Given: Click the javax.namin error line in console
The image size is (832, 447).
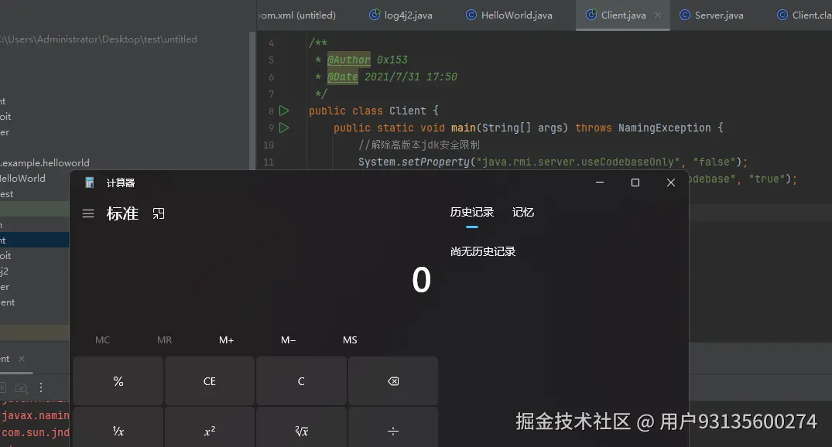Looking at the screenshot, I should pos(35,416).
